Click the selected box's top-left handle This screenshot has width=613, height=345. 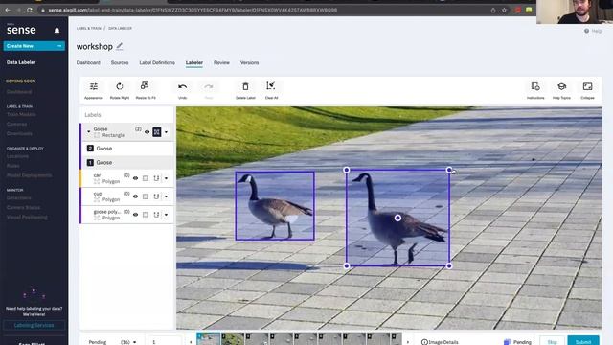pos(347,170)
